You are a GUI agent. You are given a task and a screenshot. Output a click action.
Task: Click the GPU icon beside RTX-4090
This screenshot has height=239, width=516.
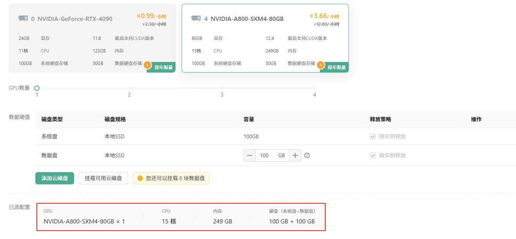[23, 18]
